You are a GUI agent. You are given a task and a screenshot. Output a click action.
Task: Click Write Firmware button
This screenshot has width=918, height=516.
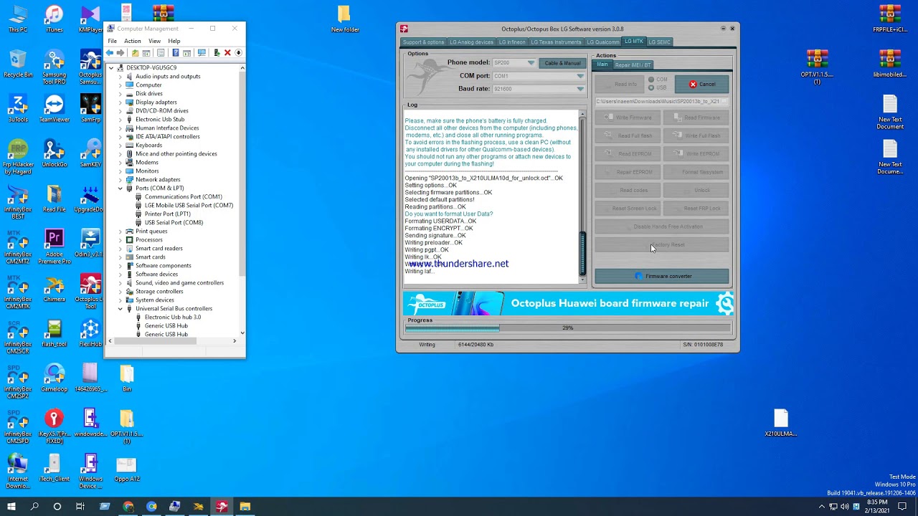tap(627, 118)
